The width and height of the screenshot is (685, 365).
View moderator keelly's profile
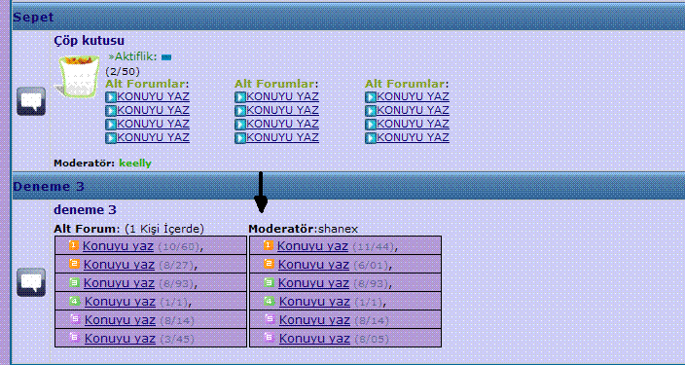tap(135, 164)
